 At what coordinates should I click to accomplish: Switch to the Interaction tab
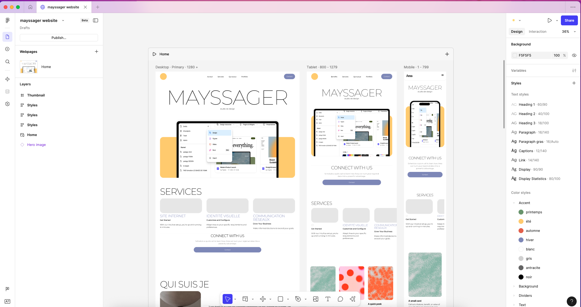tap(537, 32)
